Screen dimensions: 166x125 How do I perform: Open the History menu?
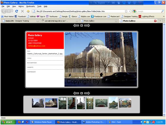point(21,6)
